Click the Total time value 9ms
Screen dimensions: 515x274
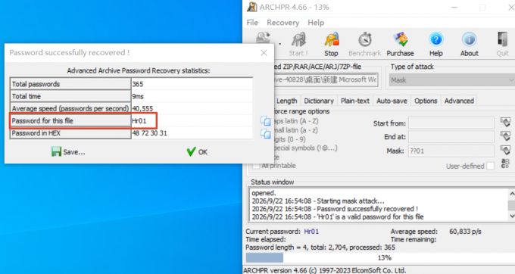pos(138,96)
